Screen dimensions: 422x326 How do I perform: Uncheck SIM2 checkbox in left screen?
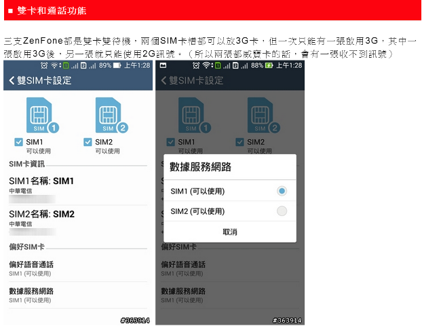coord(88,142)
